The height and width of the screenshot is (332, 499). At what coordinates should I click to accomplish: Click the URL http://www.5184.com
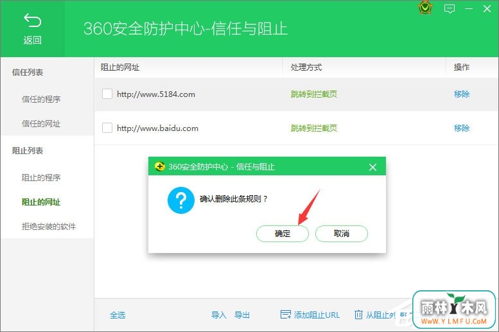[x=156, y=94]
